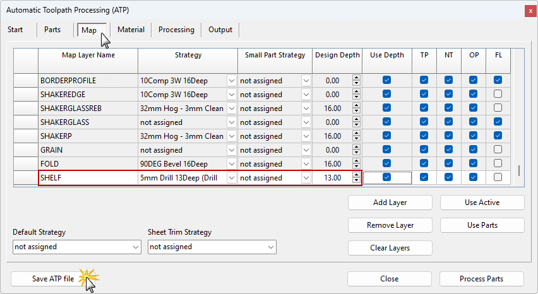Switch to the Material tab
Image resolution: width=538 pixels, height=294 pixels.
[x=131, y=30]
